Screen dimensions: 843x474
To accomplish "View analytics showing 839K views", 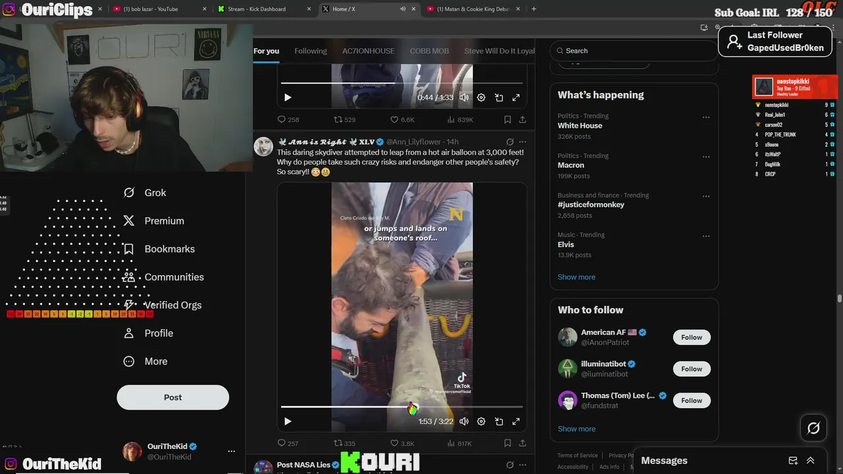I will pyautogui.click(x=460, y=120).
